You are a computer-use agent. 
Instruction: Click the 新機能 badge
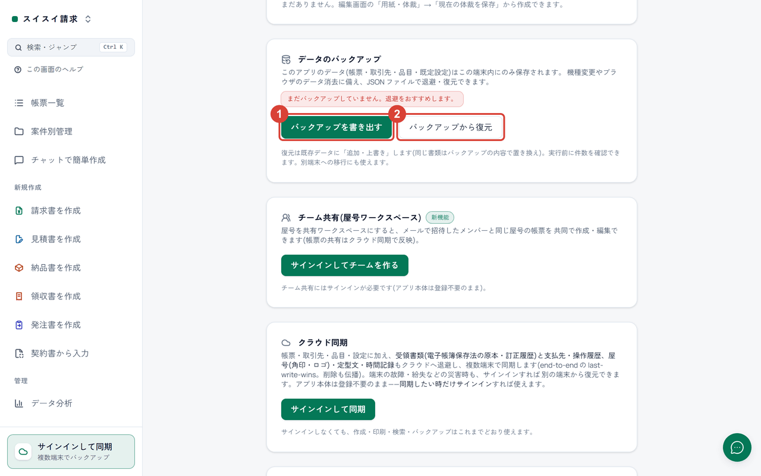click(x=440, y=218)
